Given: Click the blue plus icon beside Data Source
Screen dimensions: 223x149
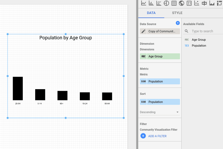Looking at the screenshot, I should pyautogui.click(x=178, y=23).
